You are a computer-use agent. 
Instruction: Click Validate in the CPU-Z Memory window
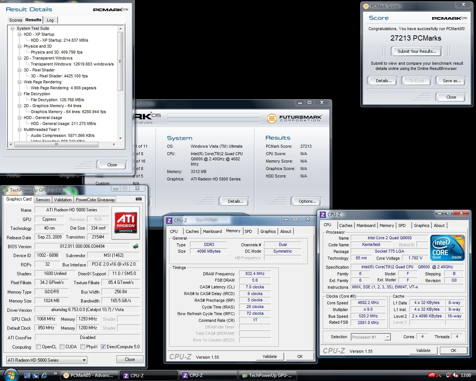270,356
